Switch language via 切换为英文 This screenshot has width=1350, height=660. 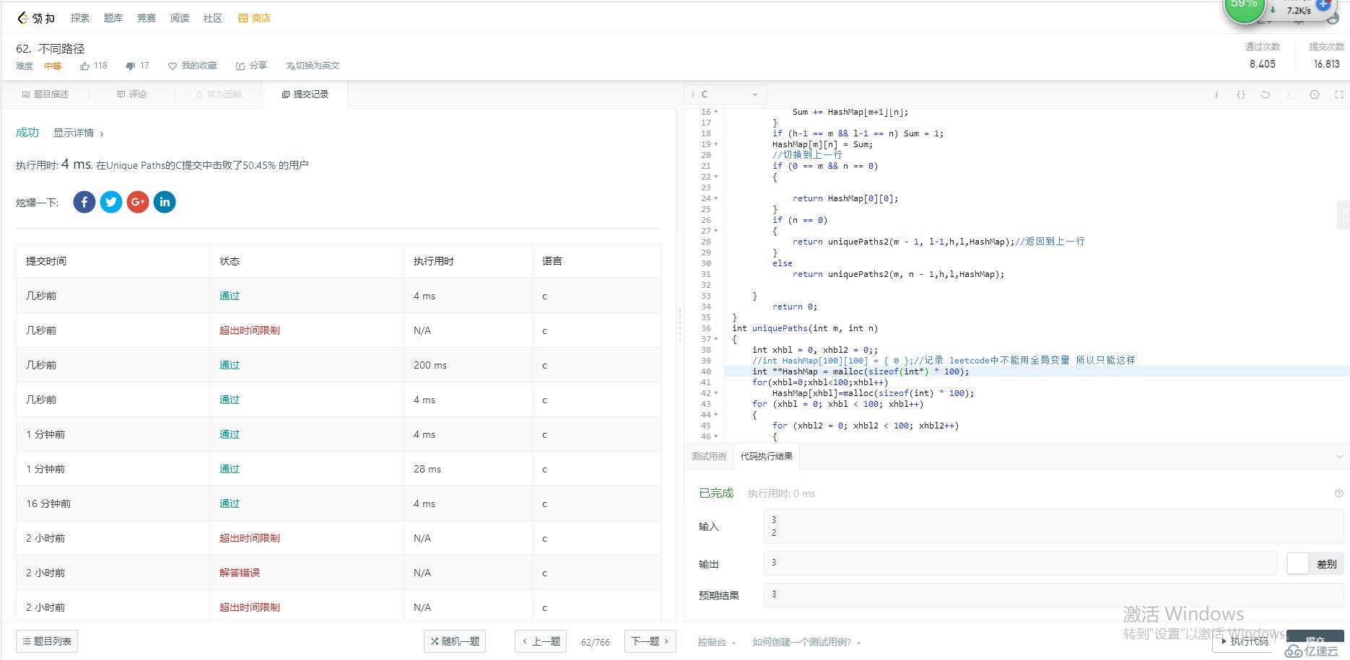[313, 66]
